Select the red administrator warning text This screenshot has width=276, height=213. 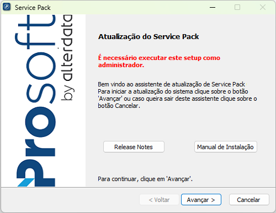tap(159, 61)
